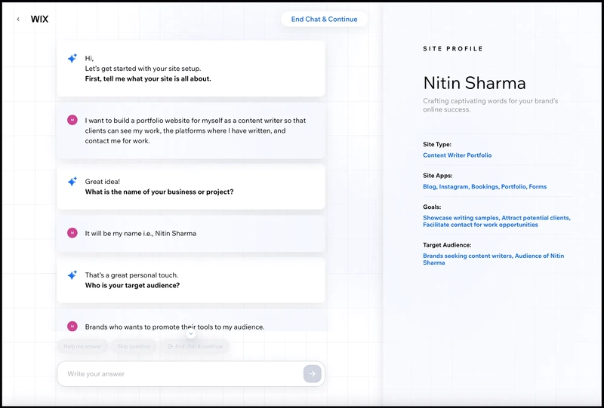Screen dimensions: 604x408
Task: Click the back arrow beside Wix logo
Action: pyautogui.click(x=18, y=20)
